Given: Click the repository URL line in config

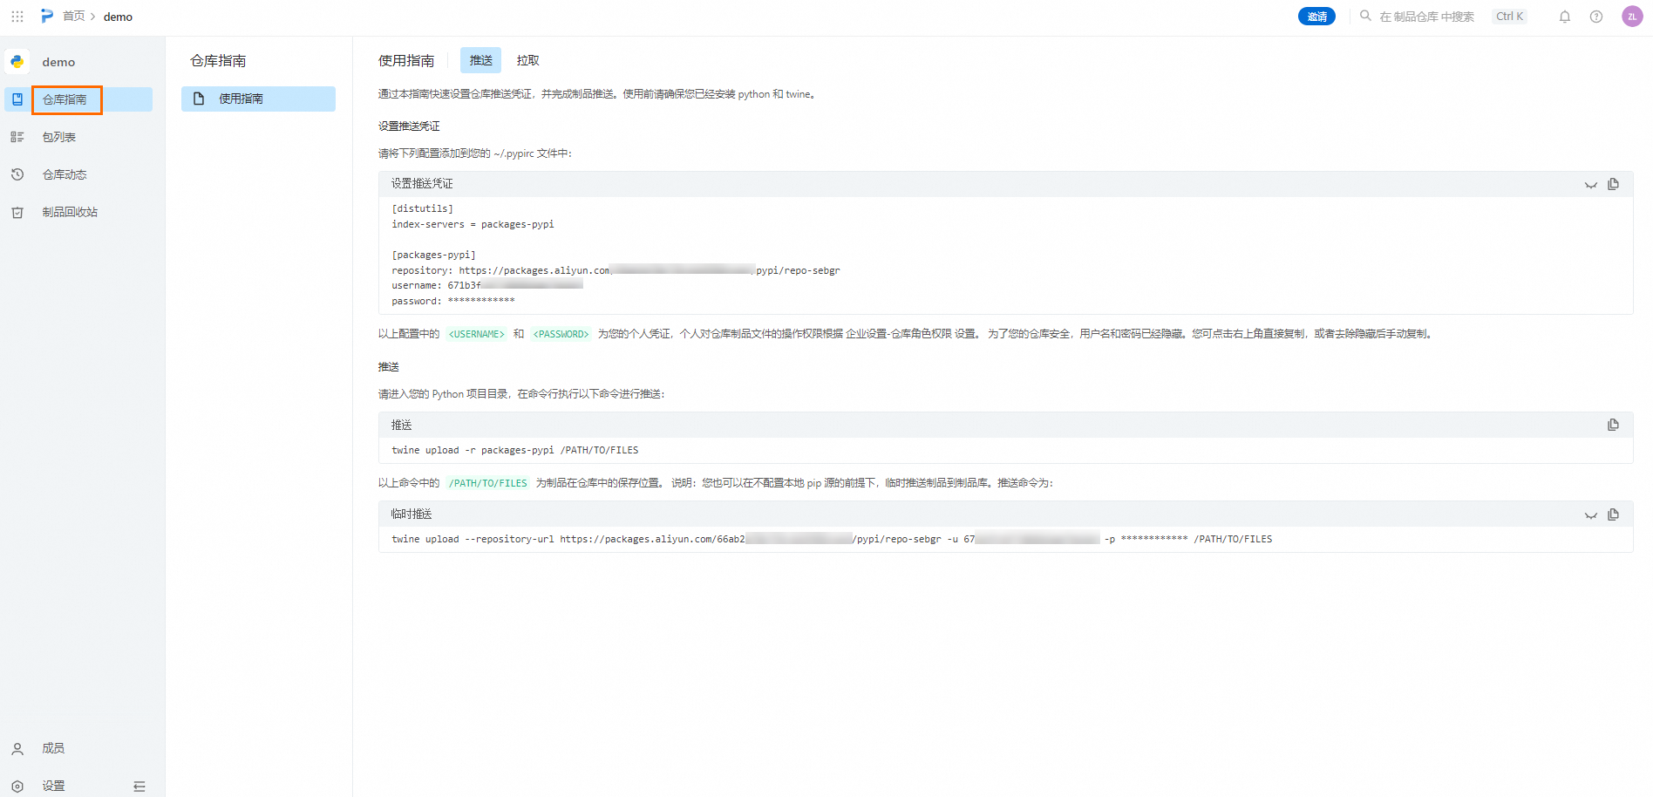Looking at the screenshot, I should tap(616, 270).
